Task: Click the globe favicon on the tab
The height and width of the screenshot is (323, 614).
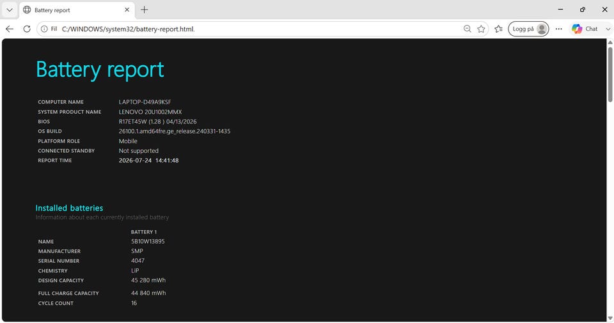Action: pyautogui.click(x=27, y=10)
